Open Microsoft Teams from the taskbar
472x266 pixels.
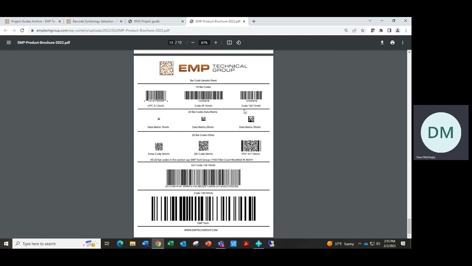(x=221, y=244)
